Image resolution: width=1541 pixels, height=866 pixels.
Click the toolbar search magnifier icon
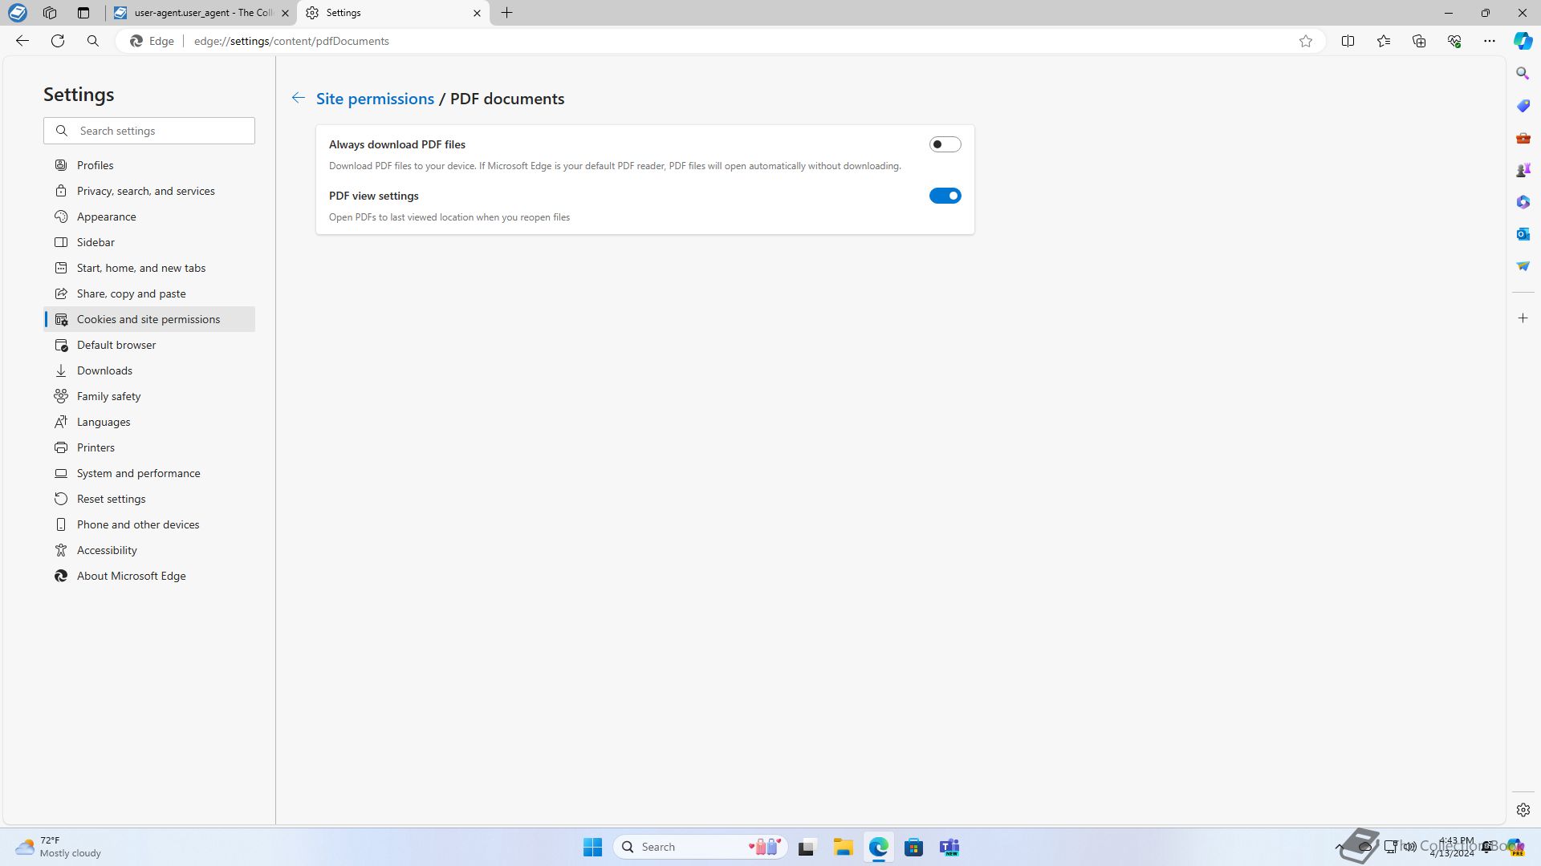93,41
